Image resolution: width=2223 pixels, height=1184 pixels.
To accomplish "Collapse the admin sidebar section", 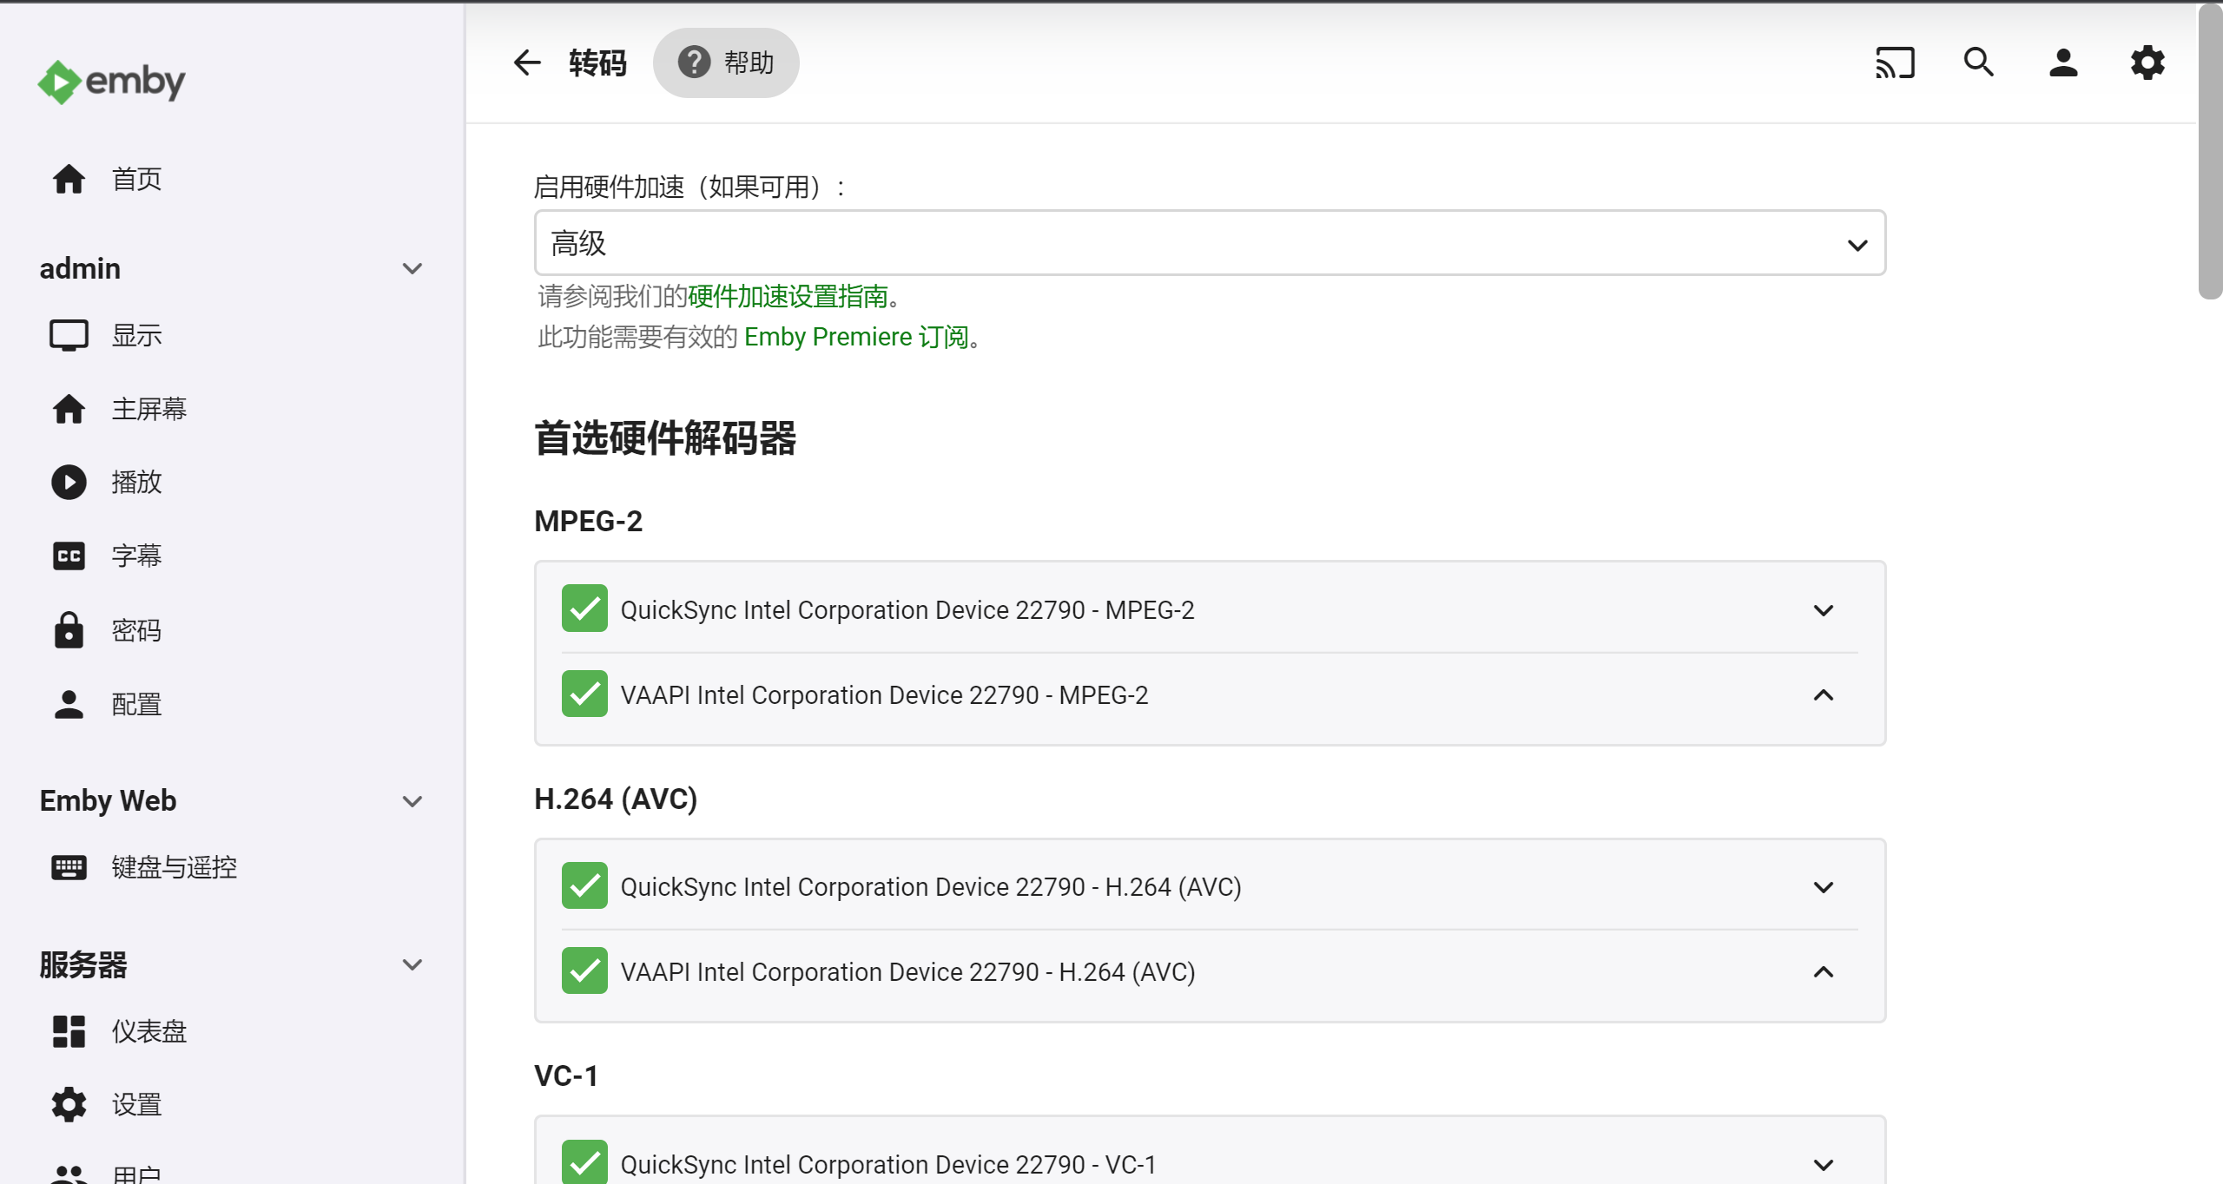I will coord(412,268).
